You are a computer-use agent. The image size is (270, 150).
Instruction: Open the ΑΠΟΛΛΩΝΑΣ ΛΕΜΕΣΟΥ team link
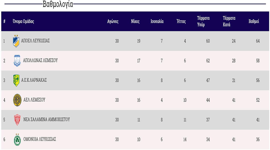pyautogui.click(x=40, y=60)
